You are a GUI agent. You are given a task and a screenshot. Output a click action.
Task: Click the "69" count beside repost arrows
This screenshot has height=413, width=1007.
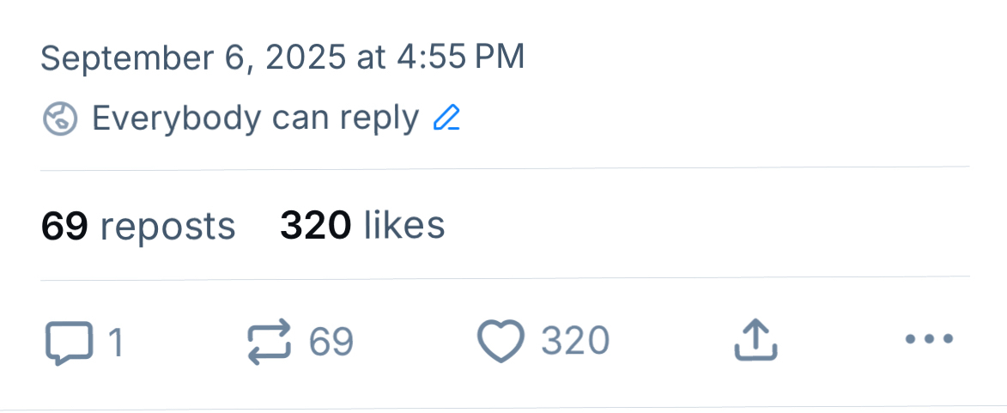(331, 342)
